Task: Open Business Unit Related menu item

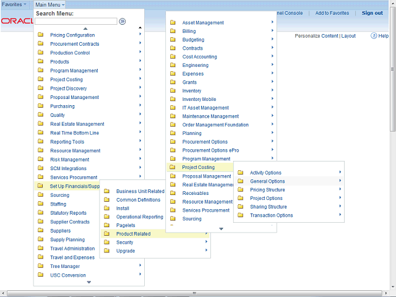Action: coord(140,191)
